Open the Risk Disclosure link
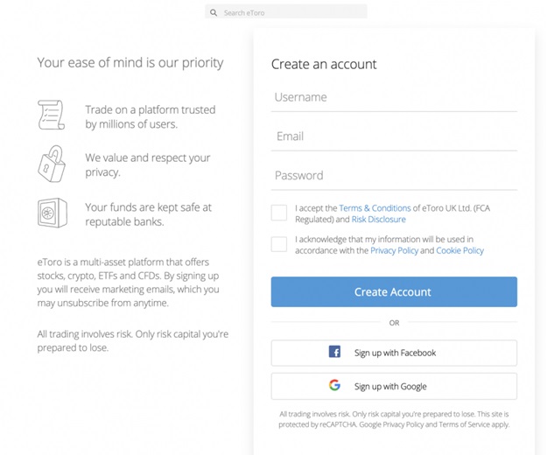The image size is (547, 455). (x=379, y=220)
